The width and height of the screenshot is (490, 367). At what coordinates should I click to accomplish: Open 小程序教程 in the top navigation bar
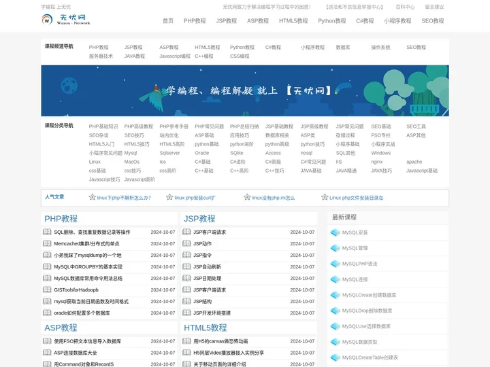point(397,20)
